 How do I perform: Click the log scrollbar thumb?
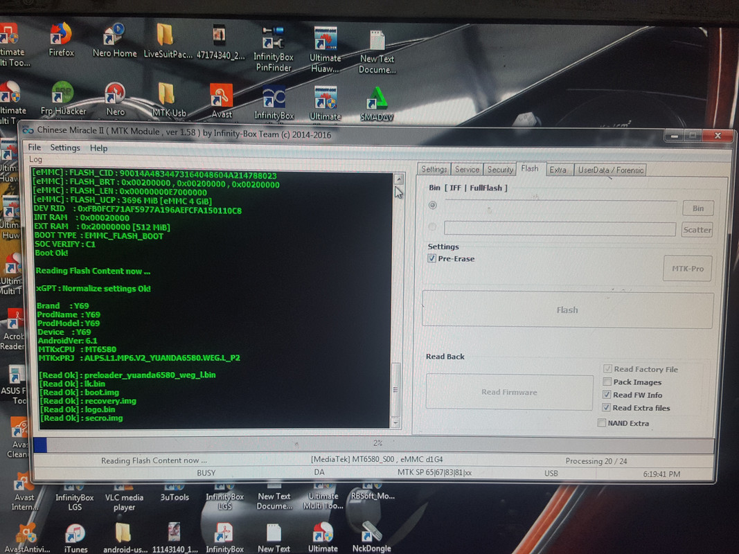(396, 389)
